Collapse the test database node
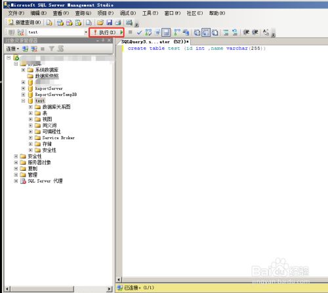Screen dimensions: 328x293 tap(23, 101)
